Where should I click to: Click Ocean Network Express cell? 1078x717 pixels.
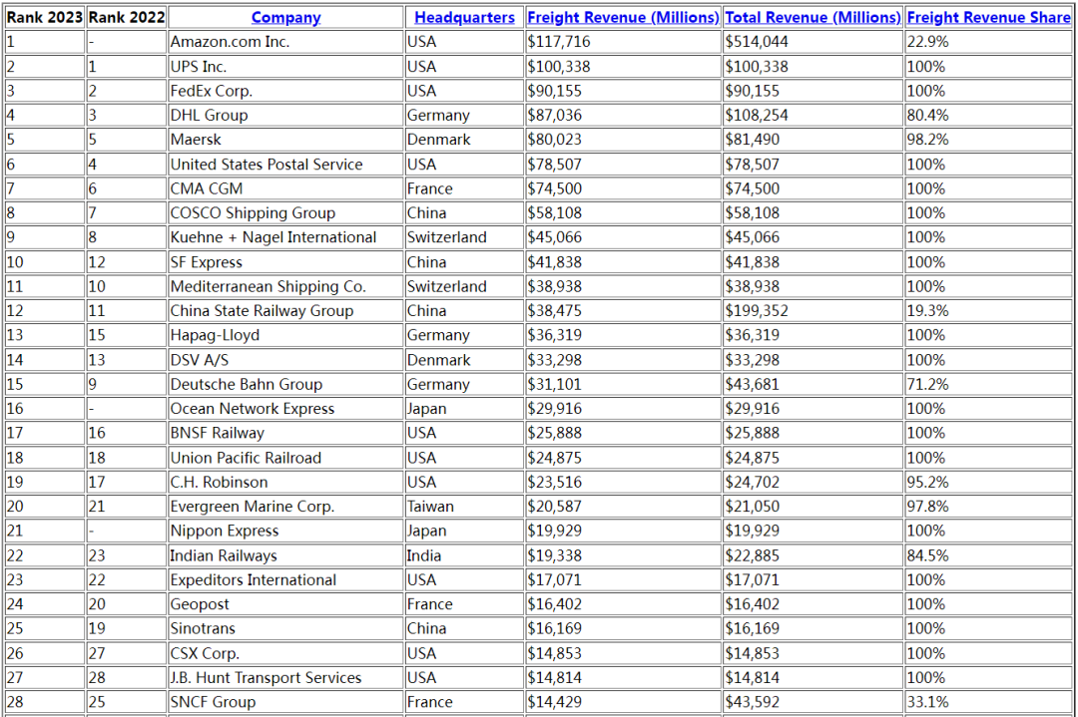[286, 409]
